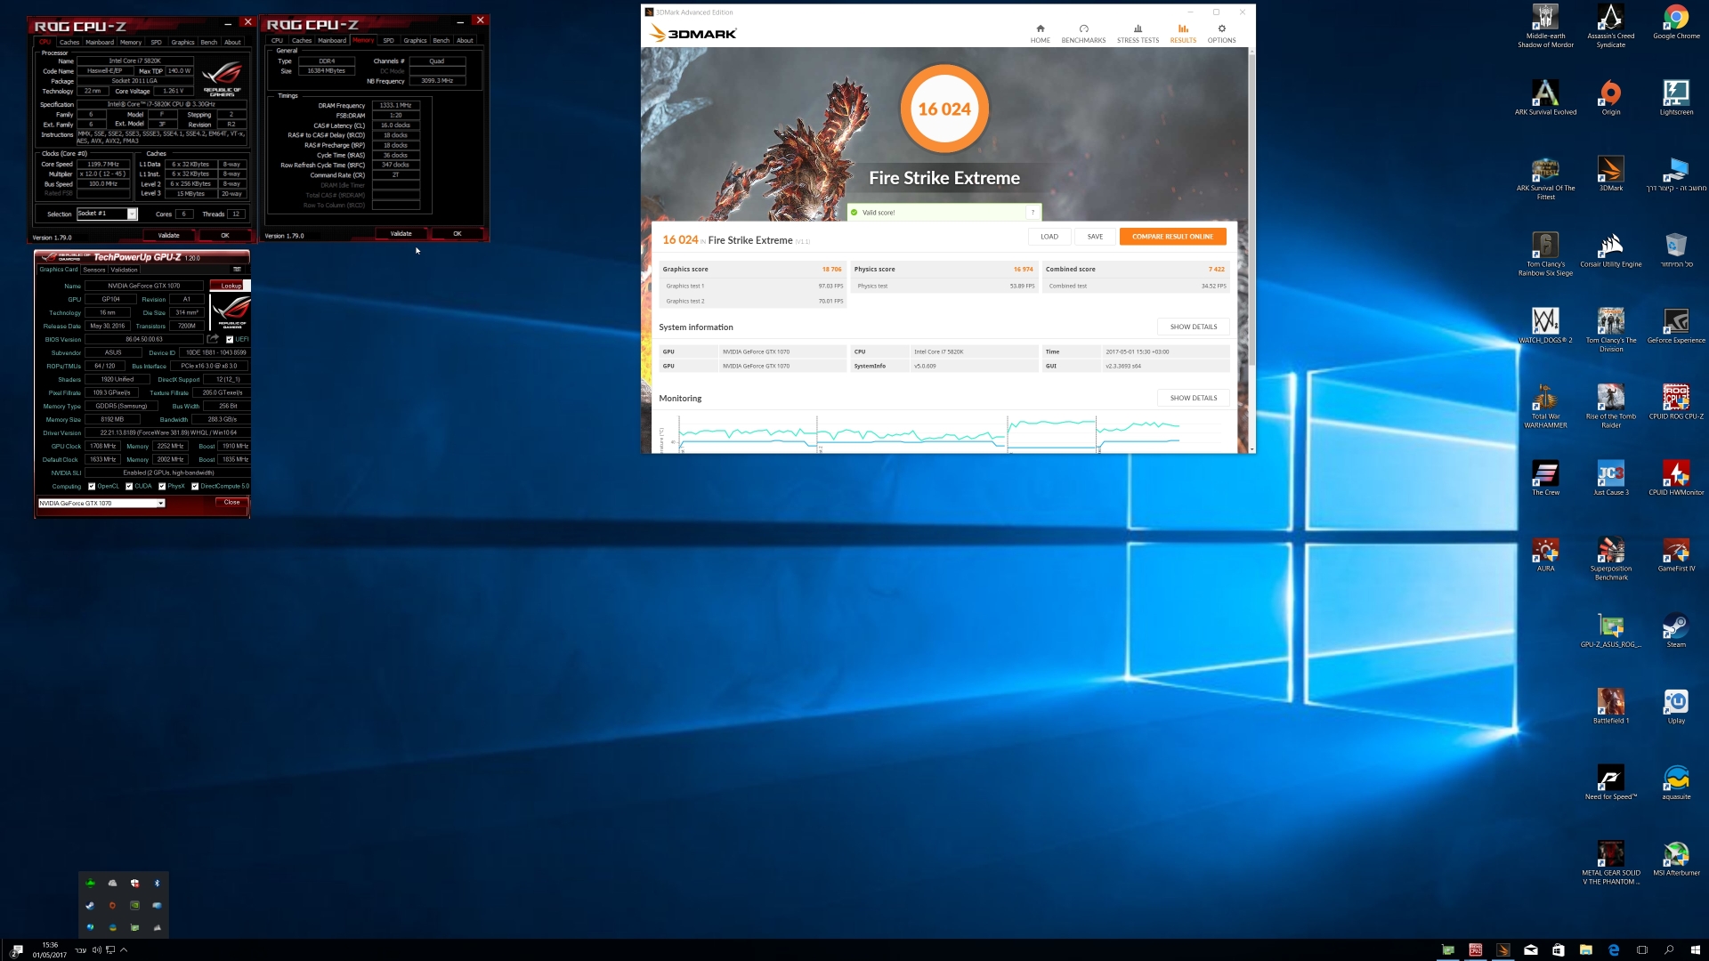1709x961 pixels.
Task: Switch to SPD tab in left CPU-Z
Action: point(156,42)
